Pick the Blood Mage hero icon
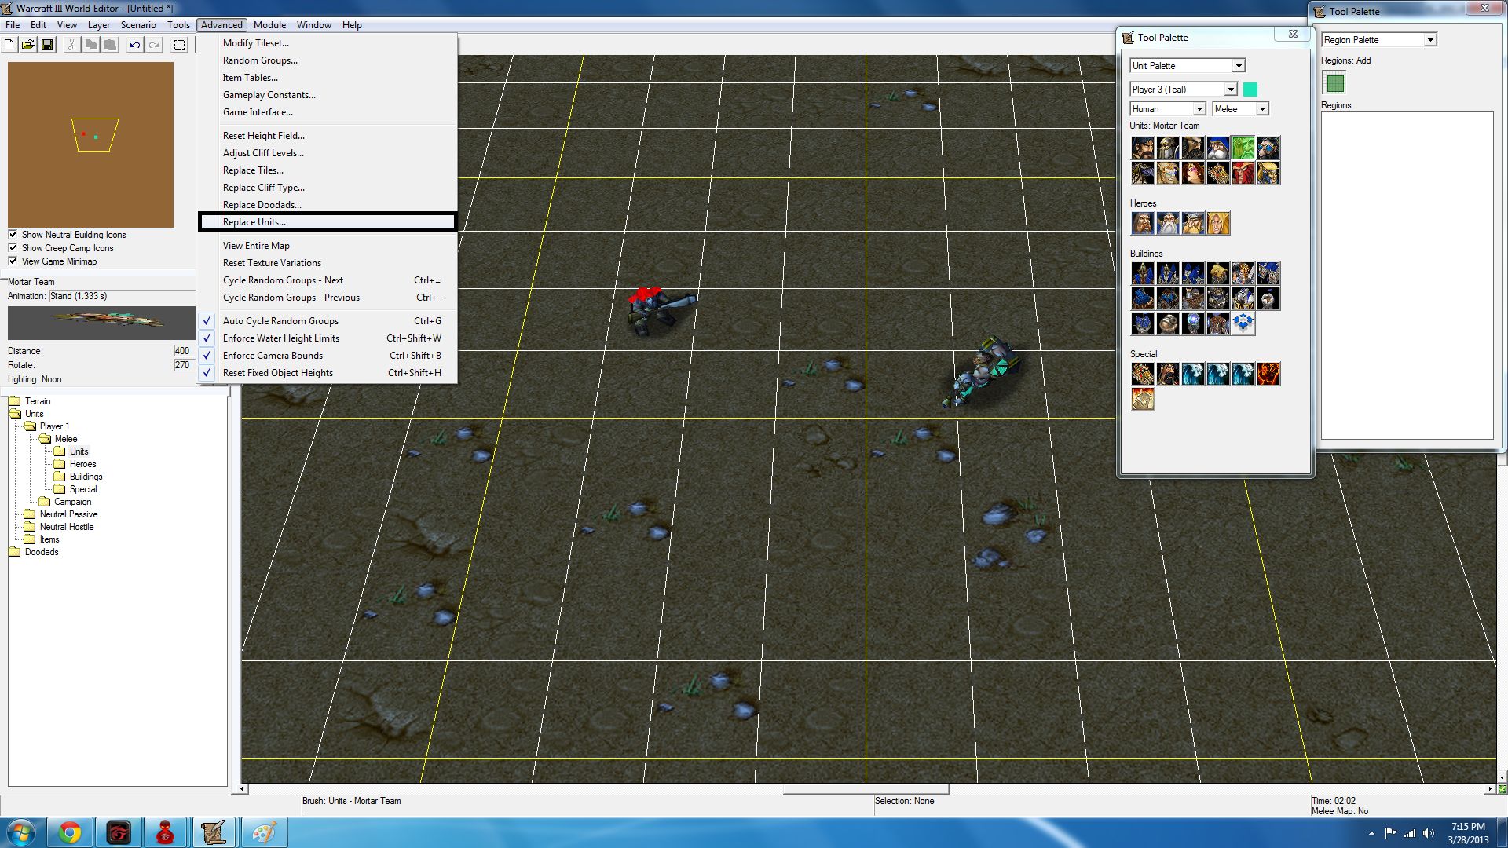 coord(1218,223)
